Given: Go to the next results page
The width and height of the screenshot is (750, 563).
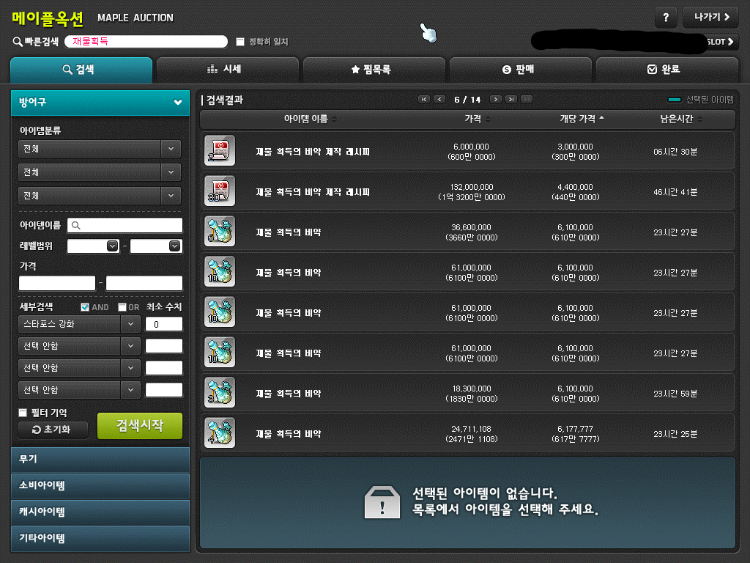Looking at the screenshot, I should (496, 99).
